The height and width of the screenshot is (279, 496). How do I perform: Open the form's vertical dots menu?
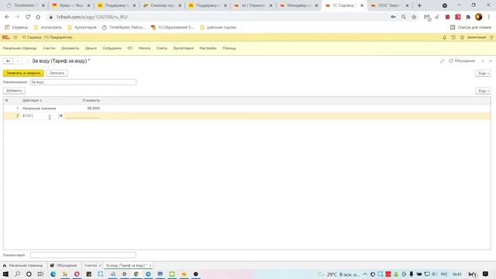point(483,60)
